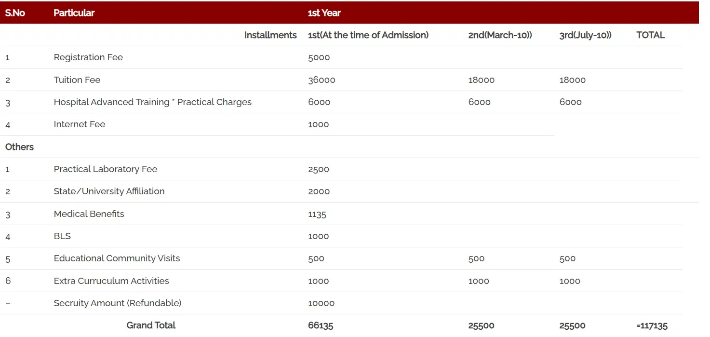Image resolution: width=710 pixels, height=337 pixels.
Task: Select Hospital Advanced Training Practical Charges text
Action: pyautogui.click(x=152, y=102)
